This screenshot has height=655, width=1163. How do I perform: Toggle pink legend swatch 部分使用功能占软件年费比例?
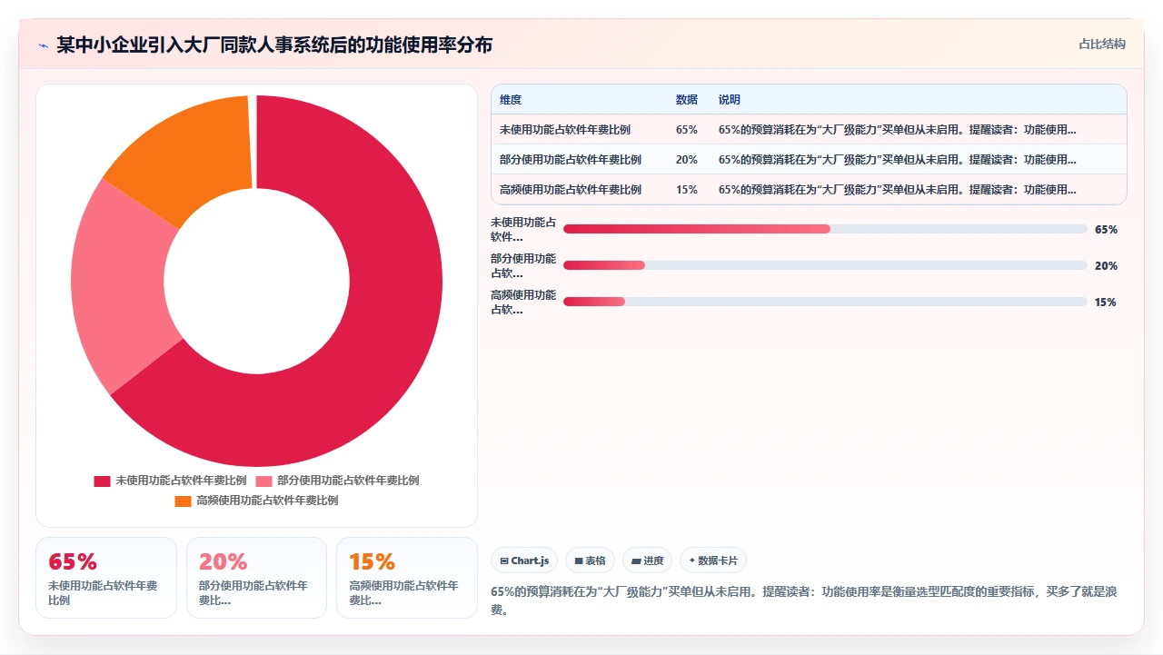pyautogui.click(x=263, y=481)
